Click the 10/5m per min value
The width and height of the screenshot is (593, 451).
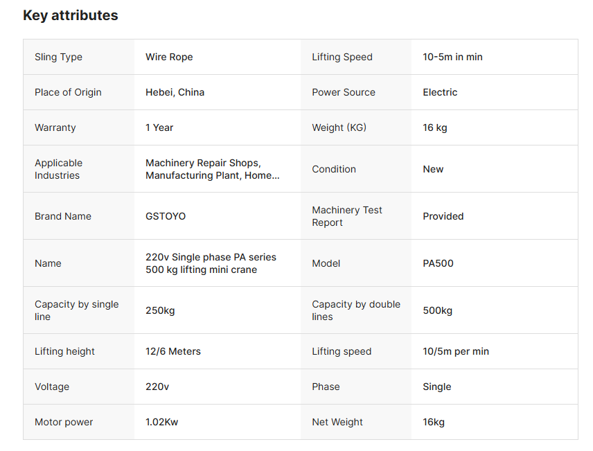456,351
